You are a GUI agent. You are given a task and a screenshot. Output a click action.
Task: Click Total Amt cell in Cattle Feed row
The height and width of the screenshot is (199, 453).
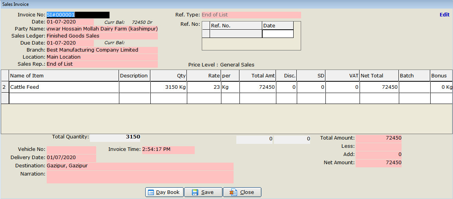(258, 87)
